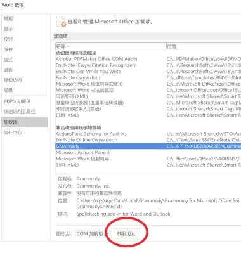The image size is (241, 253).
Task: Expand the COM 加载项 manage dropdown
Action: tap(93, 234)
